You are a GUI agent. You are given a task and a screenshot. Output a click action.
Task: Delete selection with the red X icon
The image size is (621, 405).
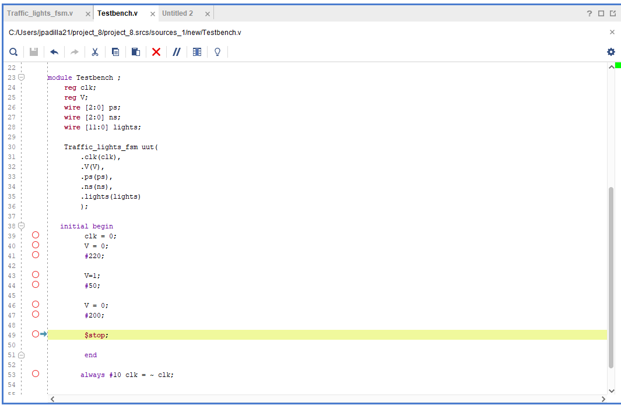(x=156, y=52)
